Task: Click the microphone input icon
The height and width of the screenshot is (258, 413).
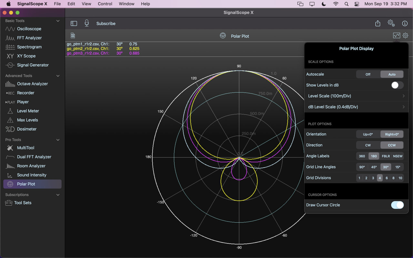Action: [86, 23]
